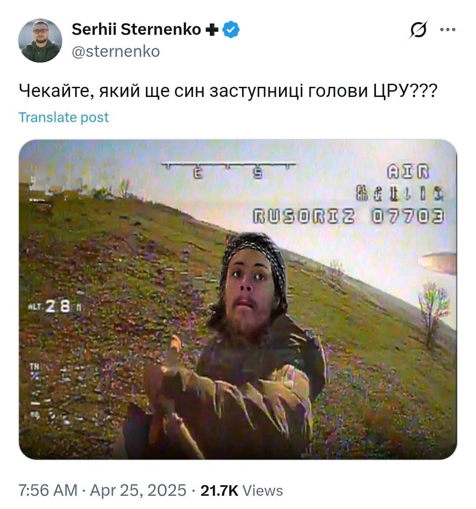476x509 pixels.
Task: Open the Grok slashed-circle icon
Action: [418, 30]
